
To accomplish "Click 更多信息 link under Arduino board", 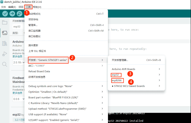I will click(x=17, y=56).
